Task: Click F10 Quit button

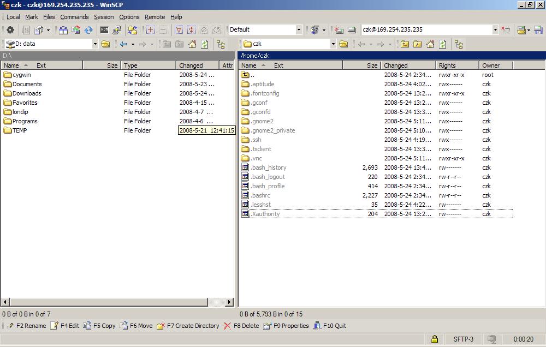Action: coord(329,326)
